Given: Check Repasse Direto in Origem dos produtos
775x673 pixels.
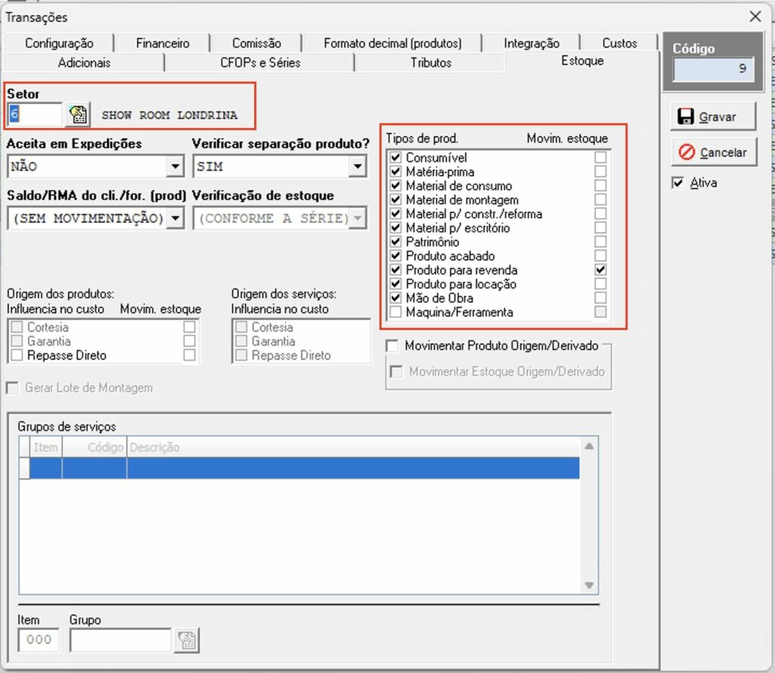Looking at the screenshot, I should (x=17, y=355).
